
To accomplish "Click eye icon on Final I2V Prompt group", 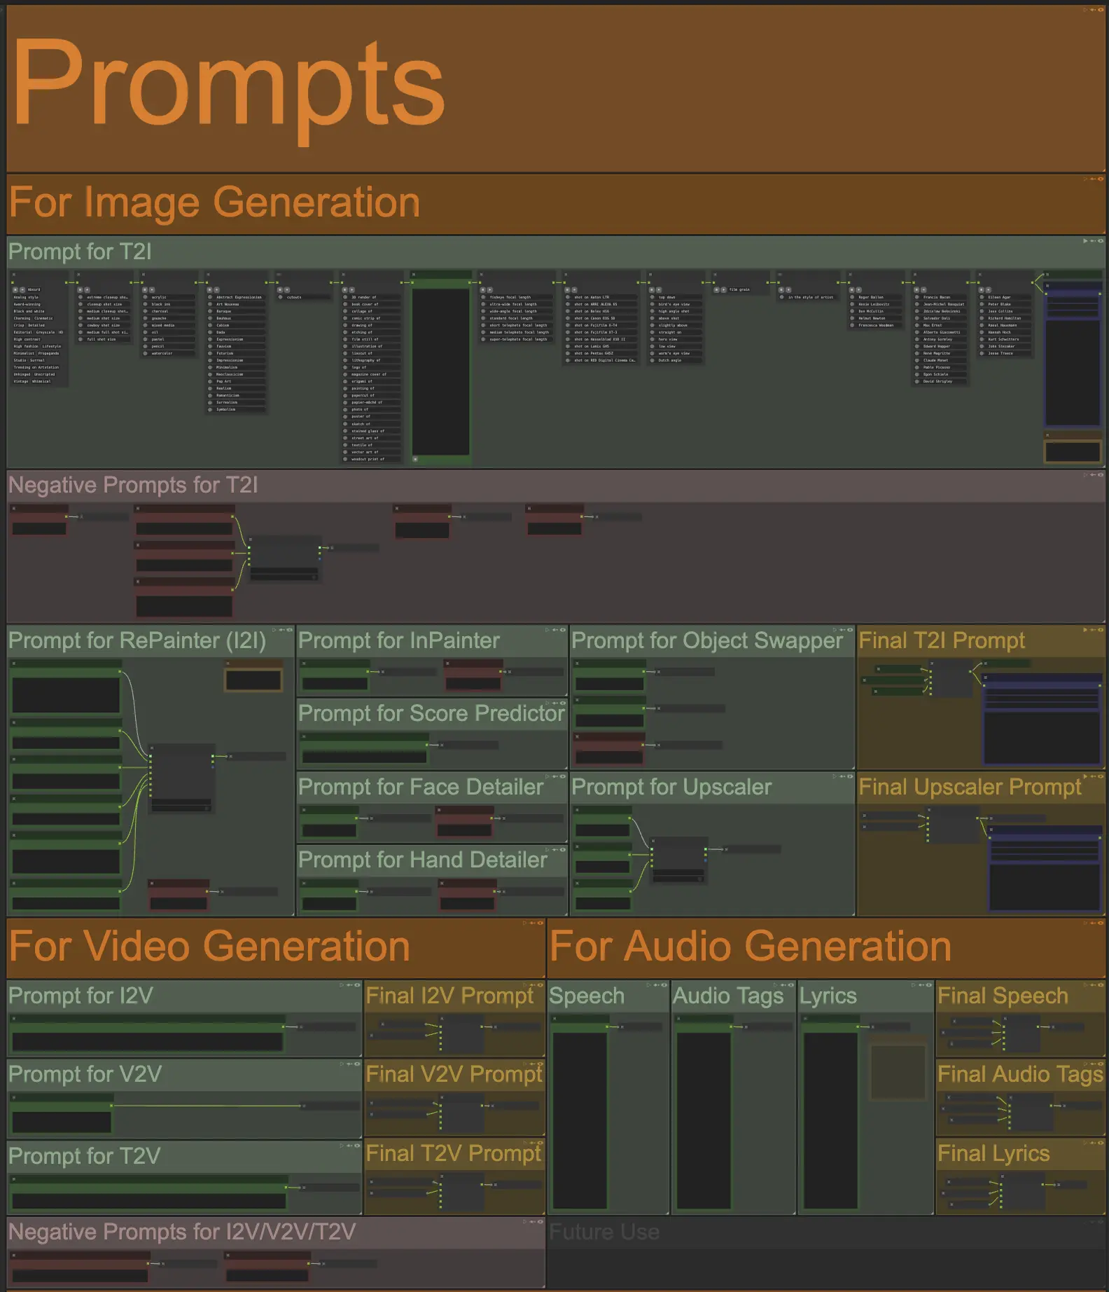I will (x=540, y=985).
